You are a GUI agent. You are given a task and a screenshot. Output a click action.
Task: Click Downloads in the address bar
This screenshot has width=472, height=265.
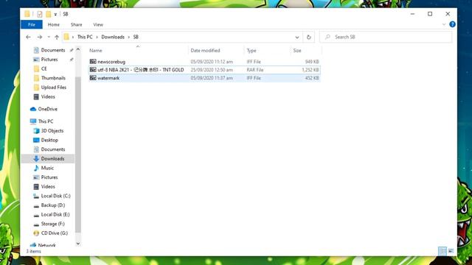point(113,37)
